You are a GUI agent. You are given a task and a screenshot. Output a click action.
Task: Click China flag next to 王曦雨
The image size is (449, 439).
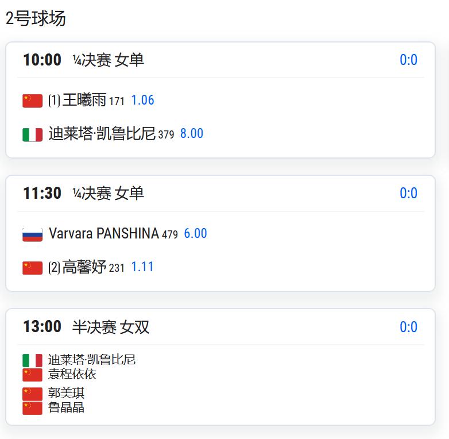click(32, 101)
